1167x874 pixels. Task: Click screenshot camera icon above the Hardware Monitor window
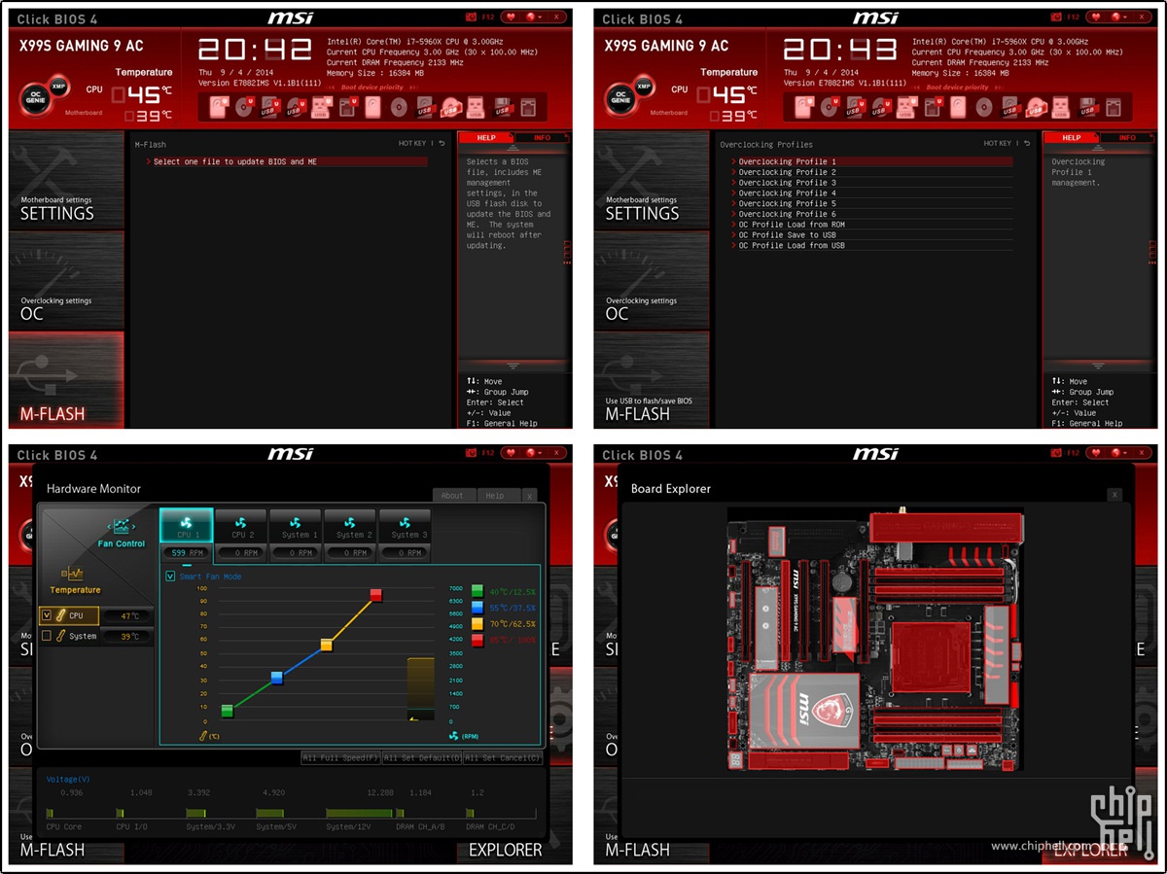pos(472,454)
